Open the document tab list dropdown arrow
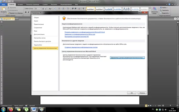Image resolution: width=179 pixels, height=112 pixels. click(x=175, y=19)
